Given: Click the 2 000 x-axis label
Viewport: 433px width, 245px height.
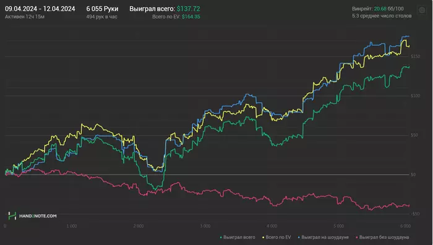Looking at the screenshot, I should pyautogui.click(x=139, y=226).
